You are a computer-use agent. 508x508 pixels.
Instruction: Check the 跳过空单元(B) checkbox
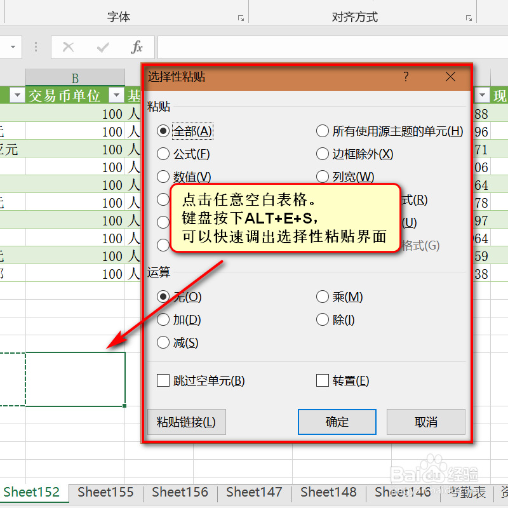(163, 380)
